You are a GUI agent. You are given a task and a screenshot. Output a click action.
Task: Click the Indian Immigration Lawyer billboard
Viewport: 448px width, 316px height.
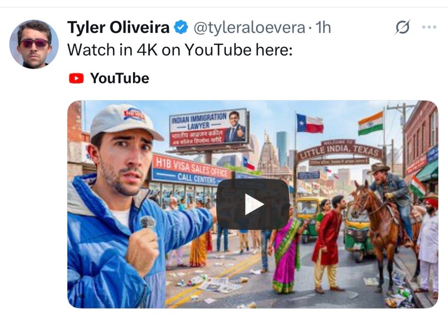(208, 127)
